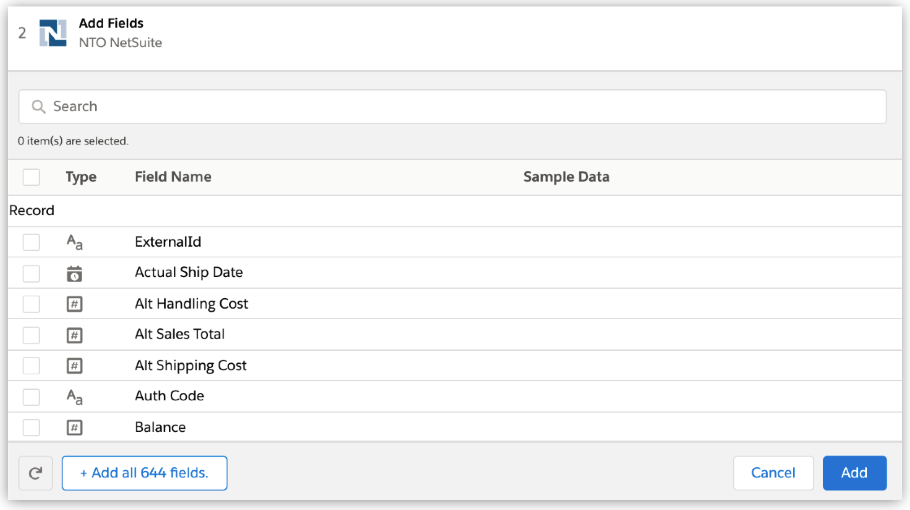Select the Alt Shipping Cost checkbox

31,366
